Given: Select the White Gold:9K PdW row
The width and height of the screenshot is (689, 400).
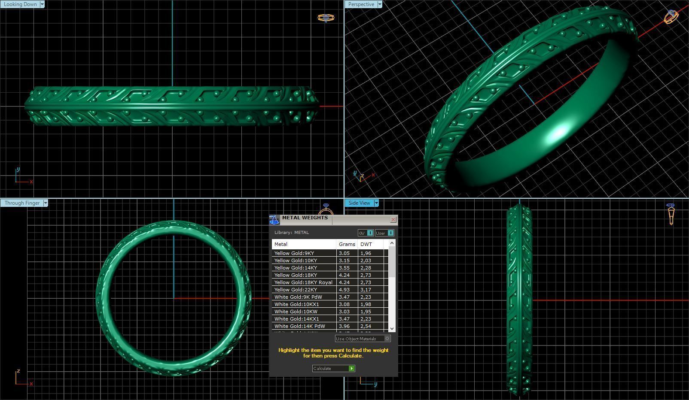Looking at the screenshot, I should pos(330,297).
